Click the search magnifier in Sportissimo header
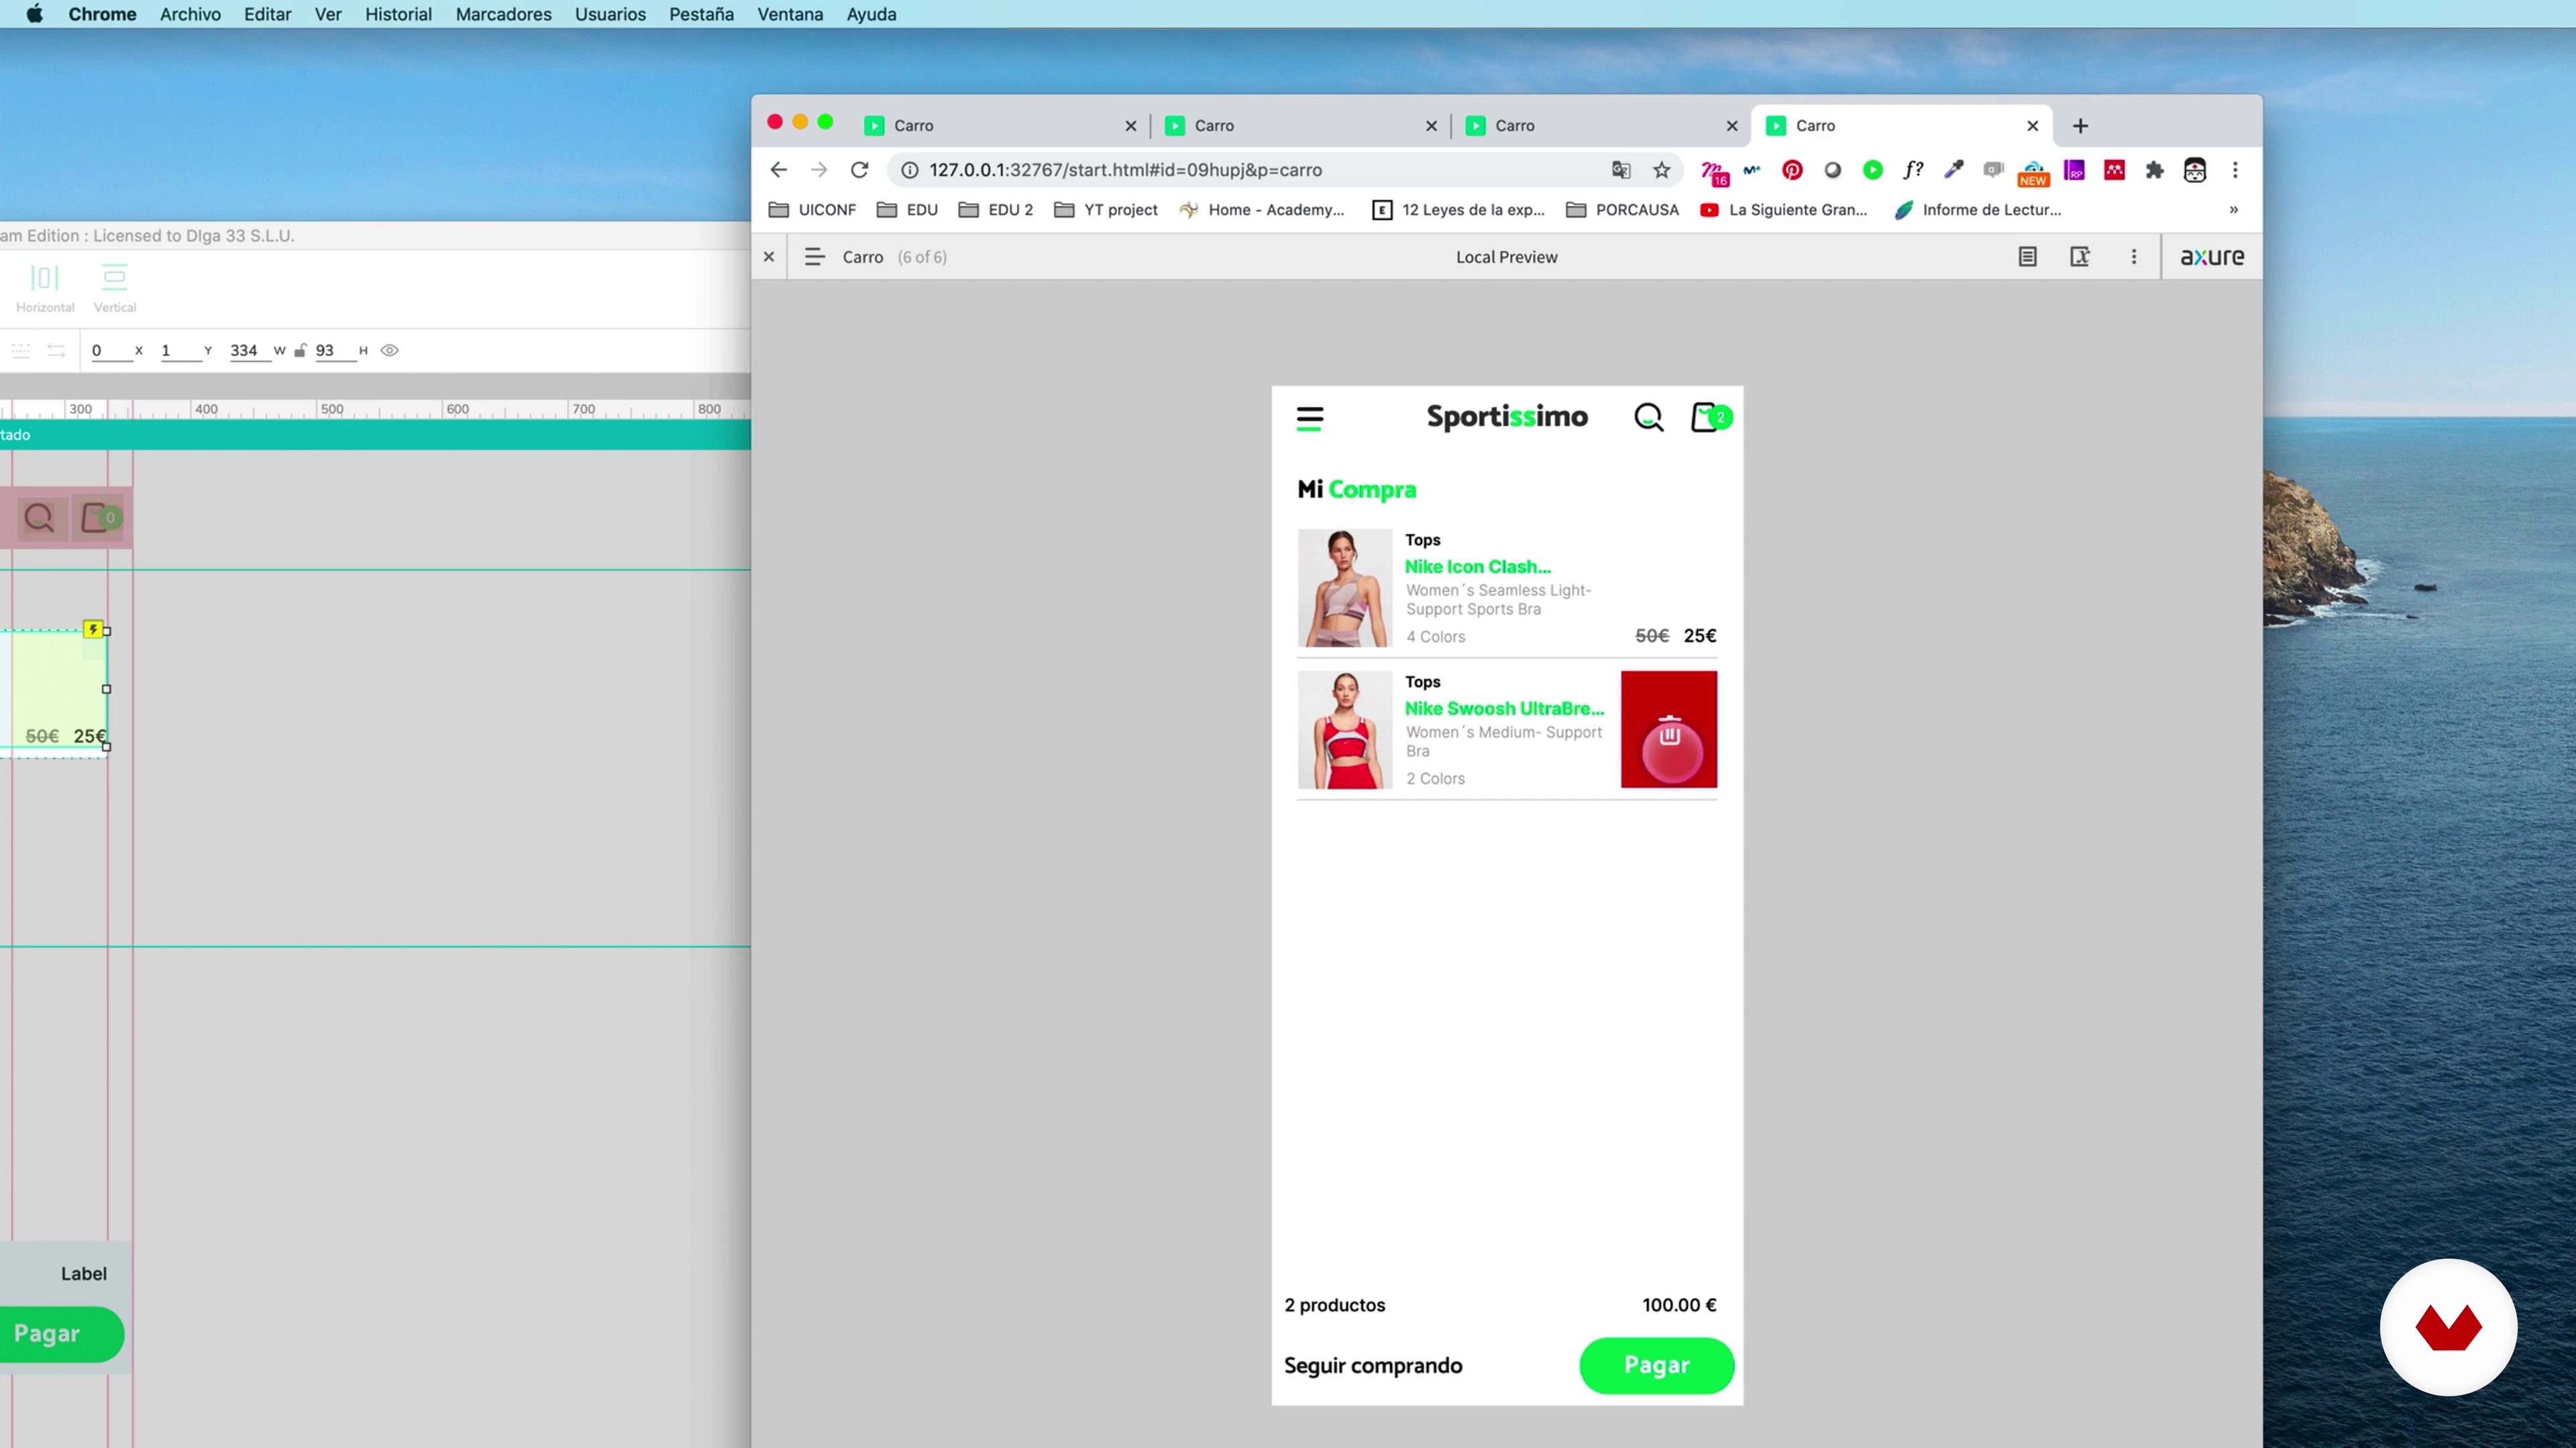2576x1448 pixels. tap(1648, 417)
